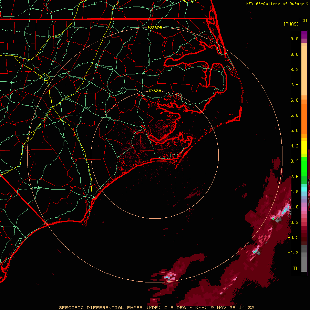The image size is (310, 310).
Task: Click the 1.8 scale value
Action: coord(294,192)
